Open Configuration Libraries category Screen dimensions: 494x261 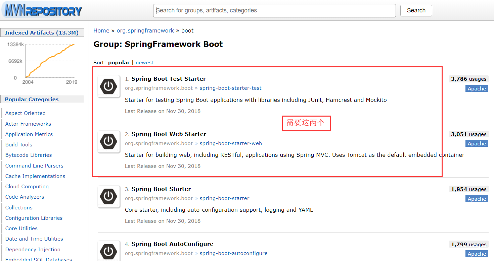pos(34,218)
